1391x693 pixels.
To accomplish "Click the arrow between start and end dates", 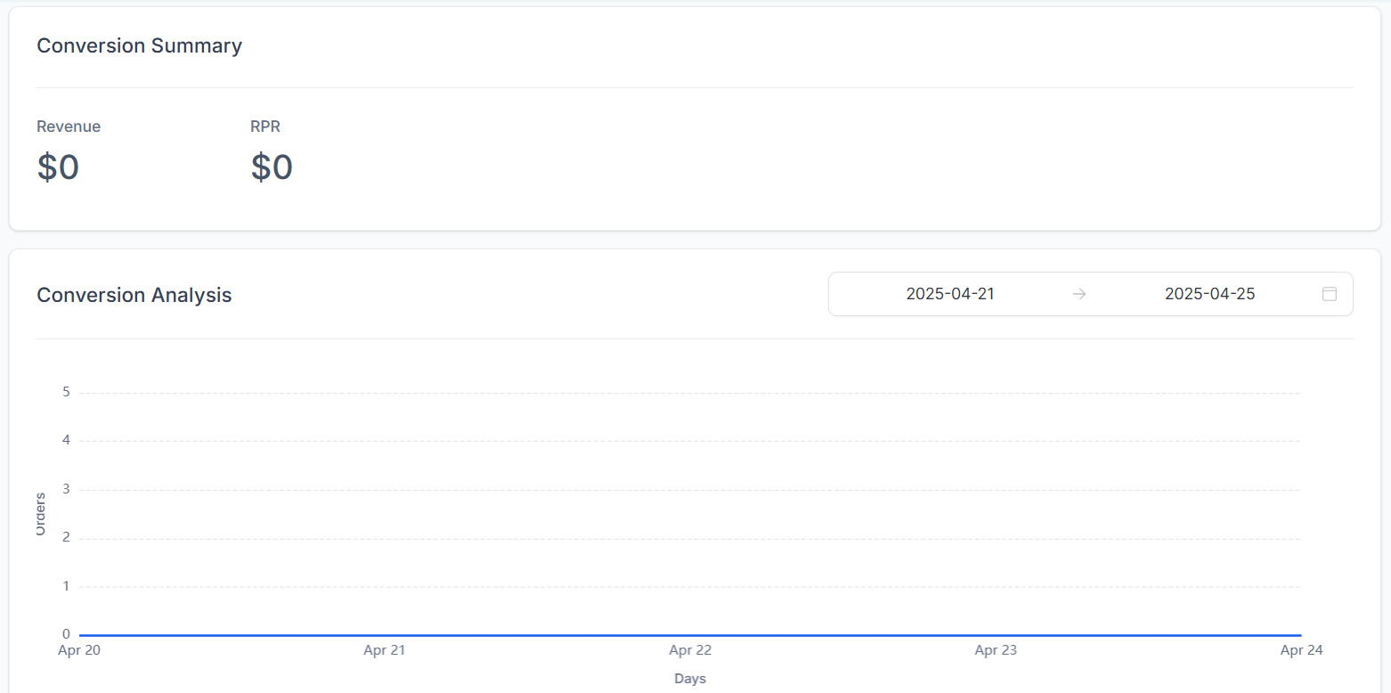I will [x=1079, y=294].
